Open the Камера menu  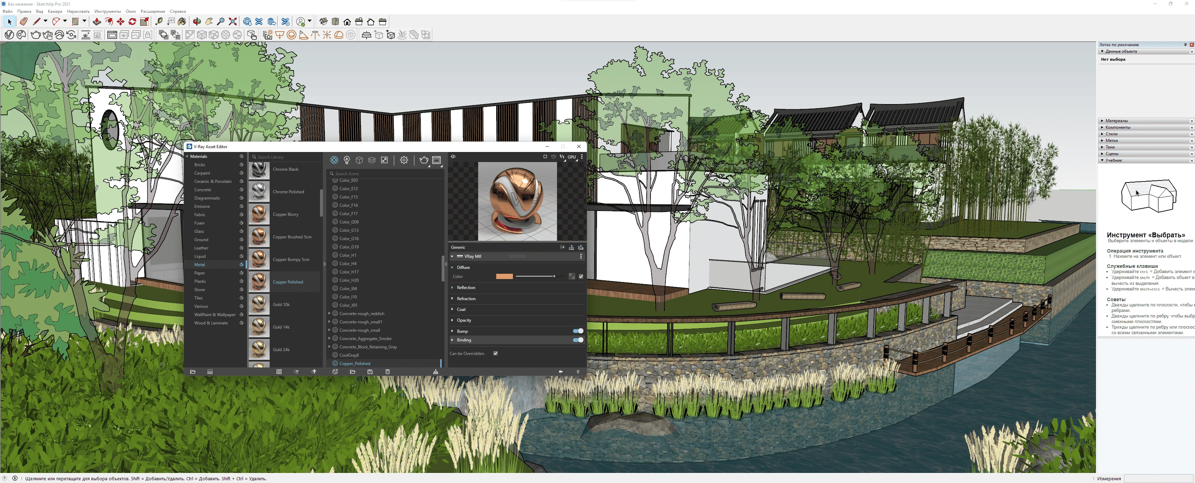click(x=55, y=11)
